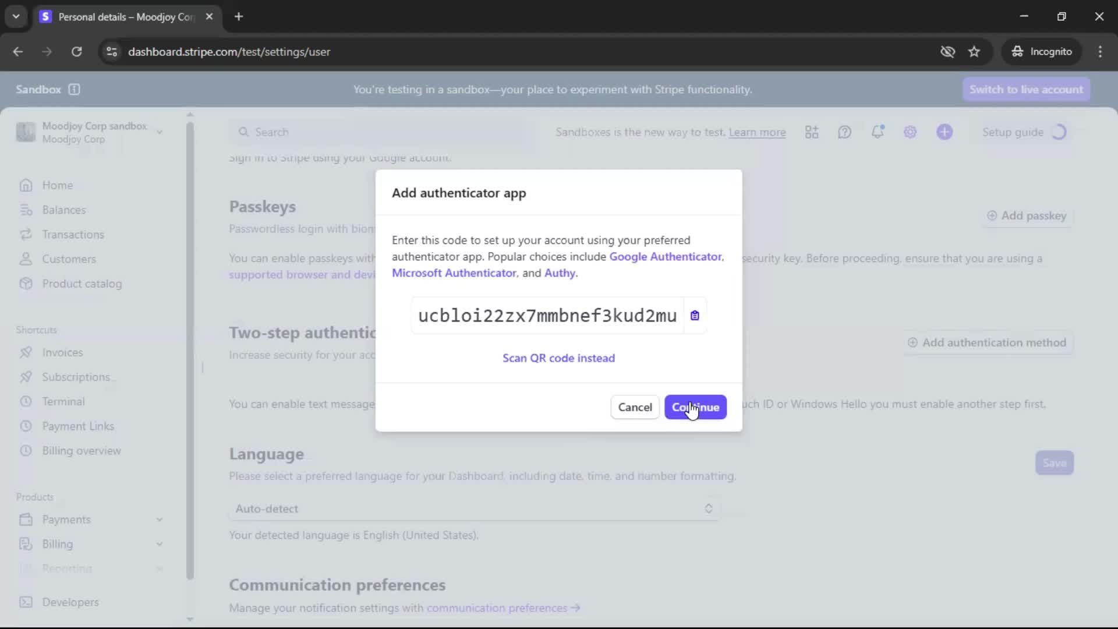Bookmark this page with star icon
Viewport: 1118px width, 629px height.
click(x=974, y=52)
